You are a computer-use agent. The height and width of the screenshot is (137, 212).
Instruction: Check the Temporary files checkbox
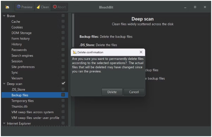click(63, 100)
